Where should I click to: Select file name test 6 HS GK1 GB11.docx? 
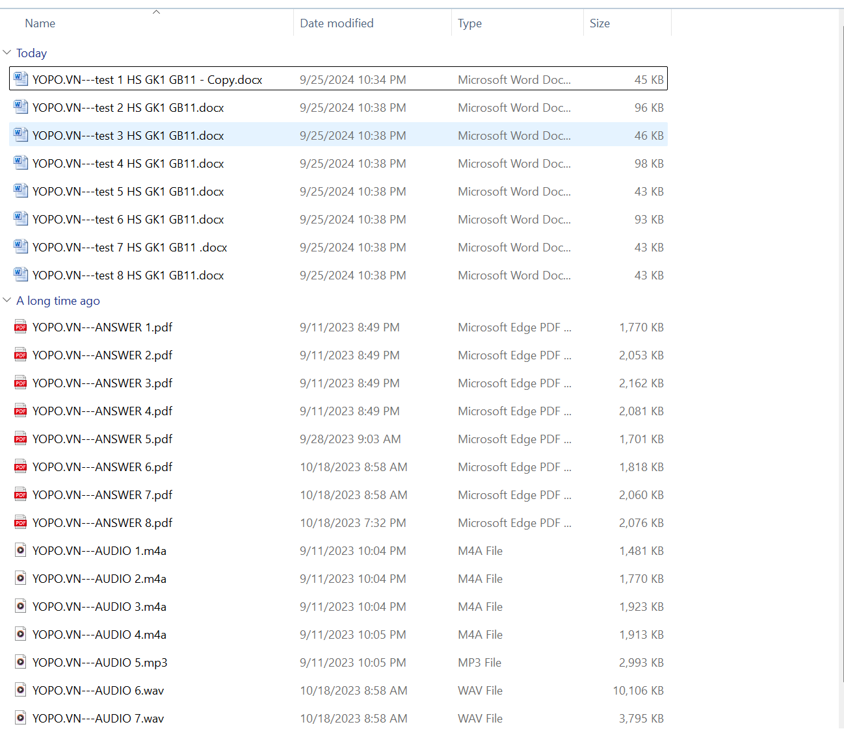click(x=128, y=220)
